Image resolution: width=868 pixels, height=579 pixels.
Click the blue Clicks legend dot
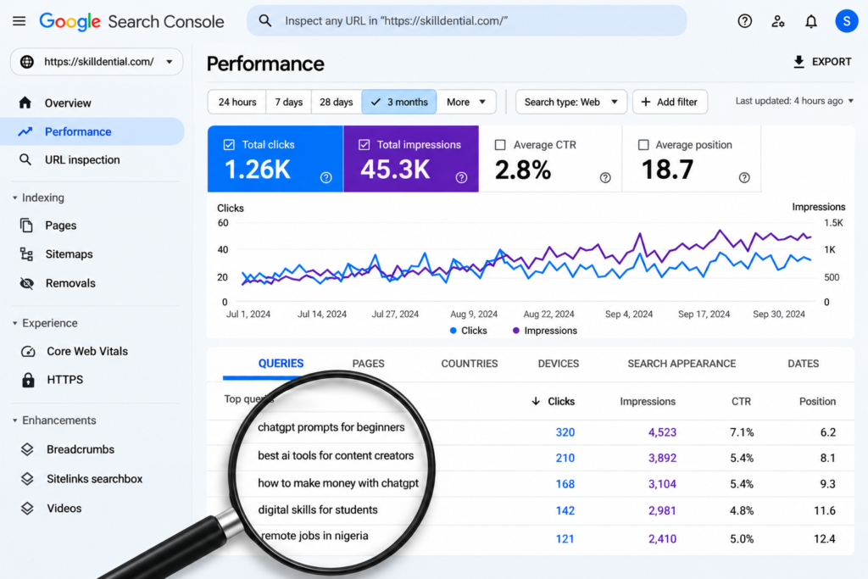[x=453, y=331]
